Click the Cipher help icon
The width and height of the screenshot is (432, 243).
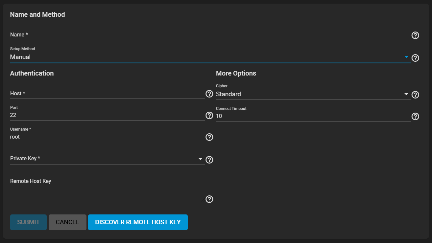point(415,95)
